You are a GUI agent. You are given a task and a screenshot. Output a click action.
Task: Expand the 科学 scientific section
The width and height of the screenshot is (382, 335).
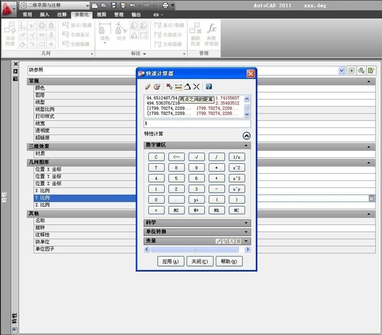coord(246,223)
